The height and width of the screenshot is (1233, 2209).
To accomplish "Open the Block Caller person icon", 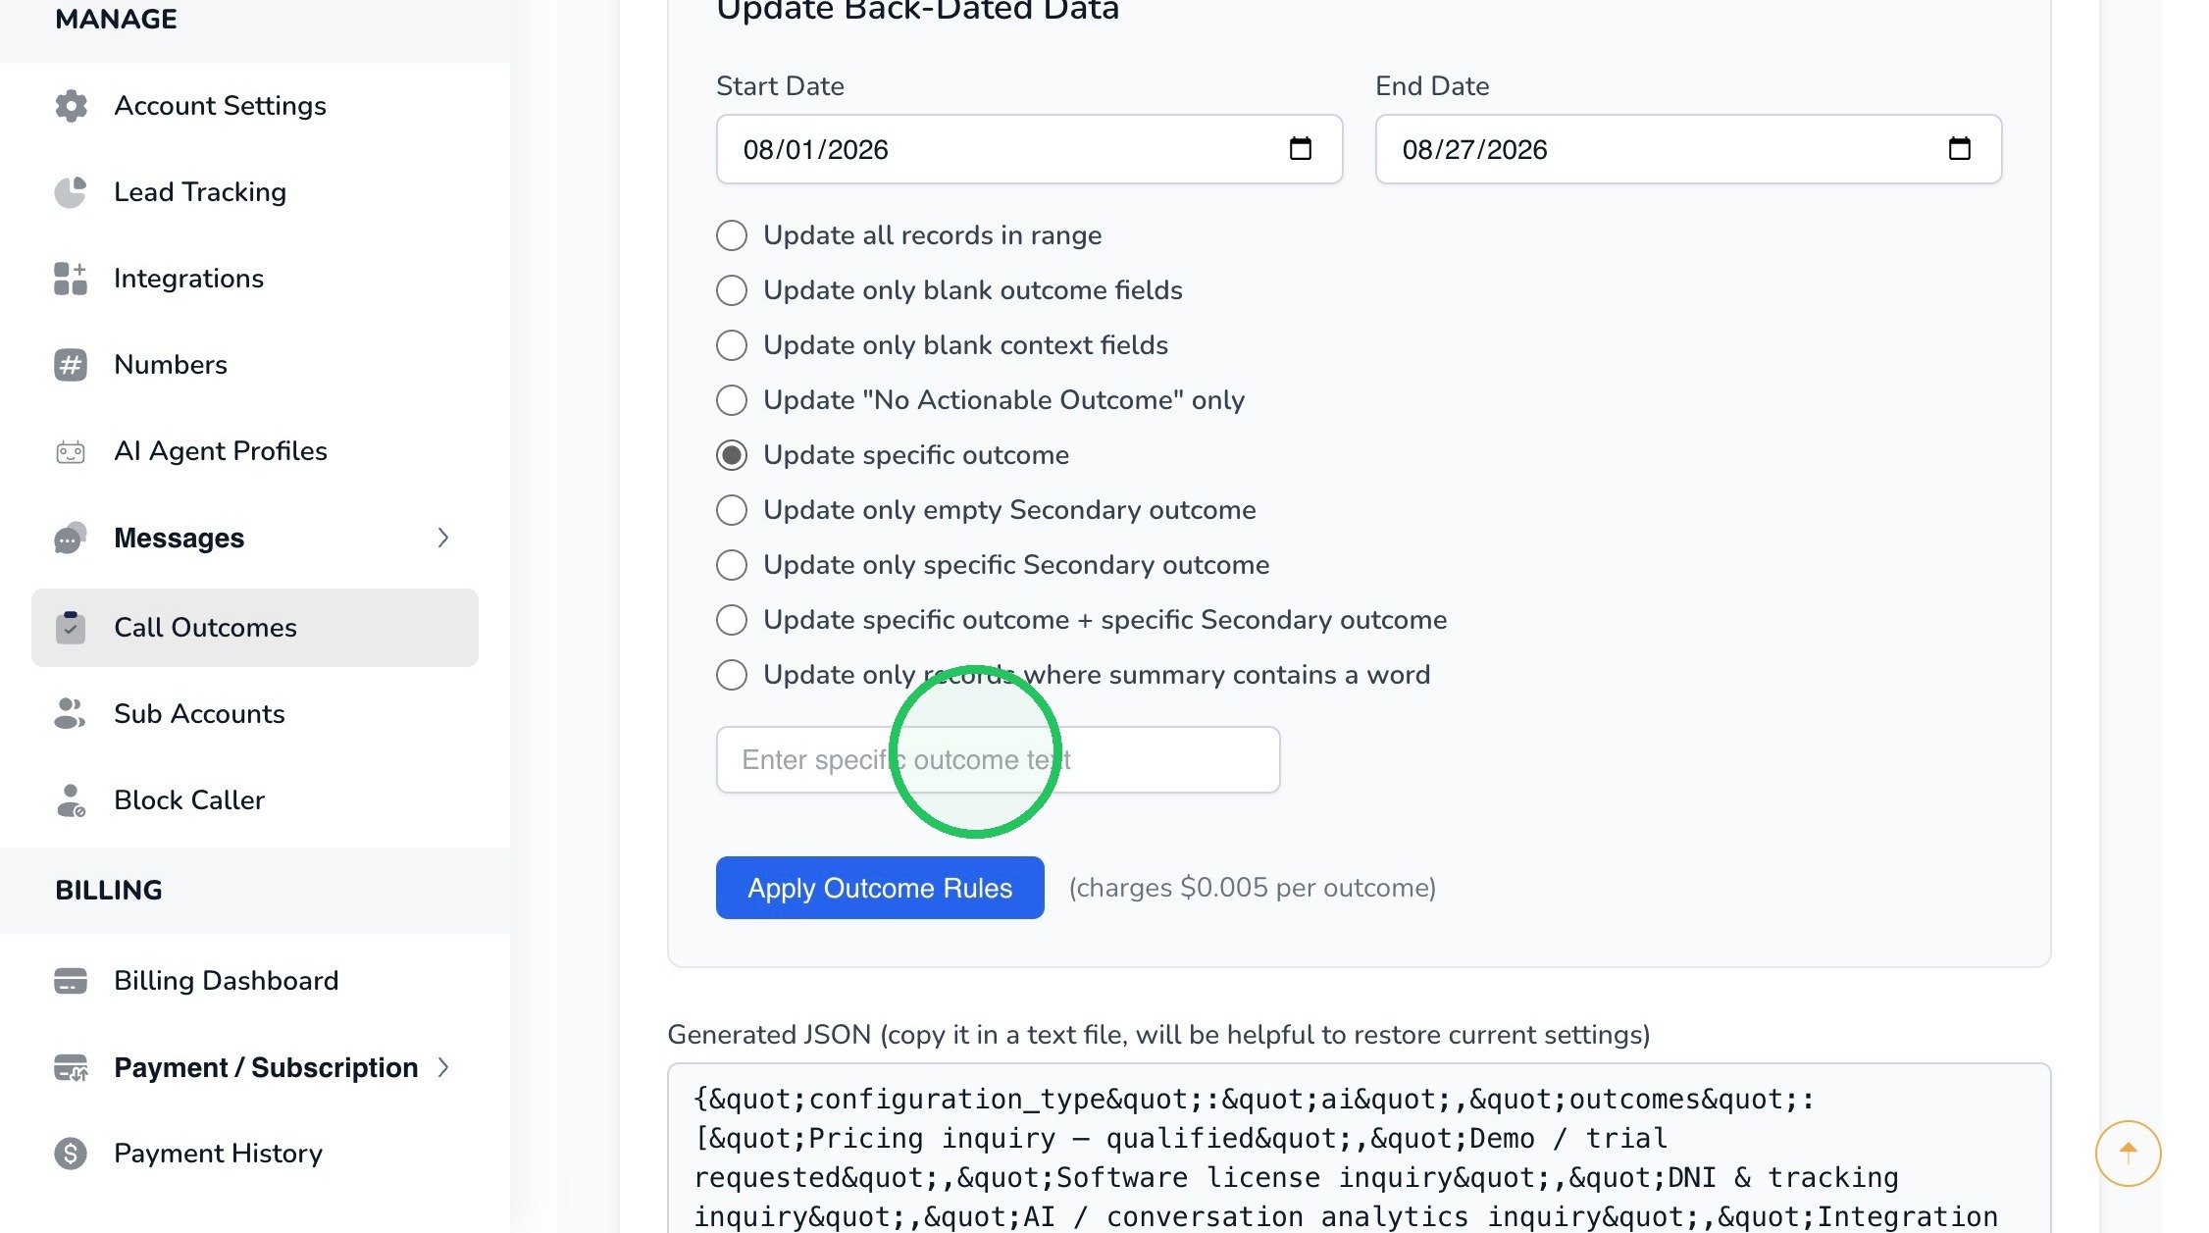I will point(71,800).
